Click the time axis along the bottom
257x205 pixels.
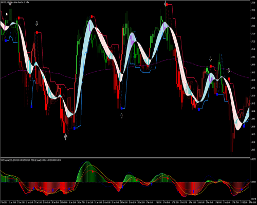[125, 202]
